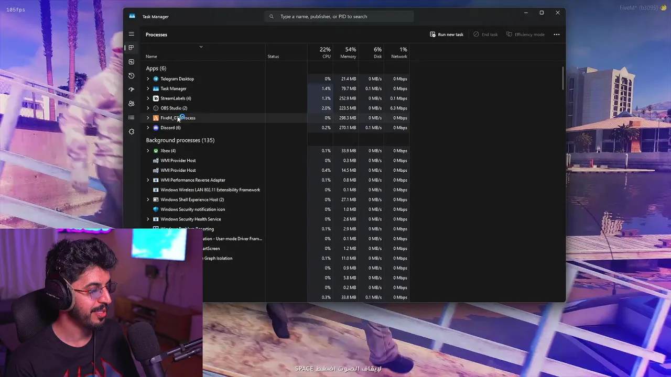Expand the OBS Studio (2) process group

tap(148, 108)
